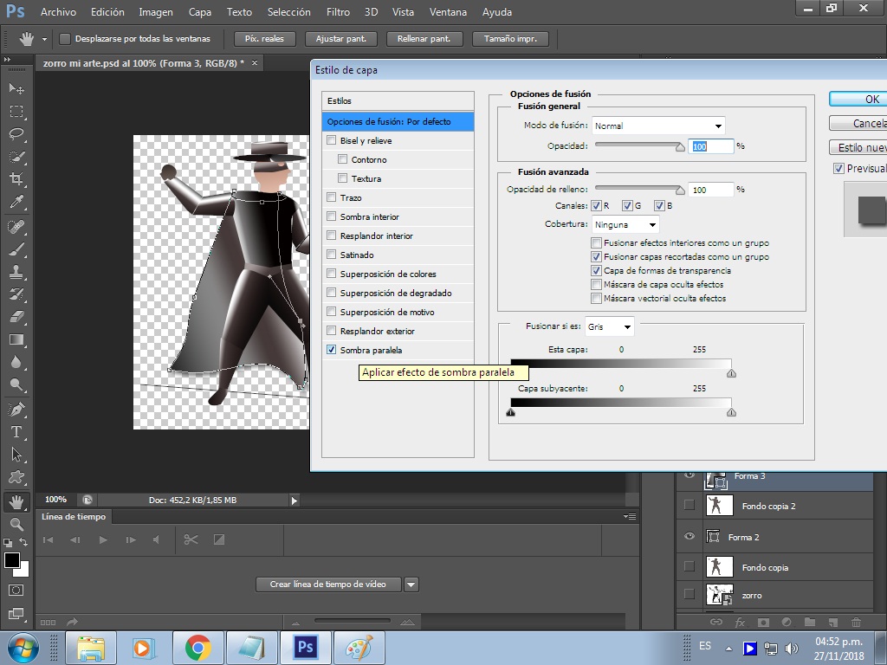Toggle the R channel checkbox
Screen dimensions: 887x665
pos(596,205)
